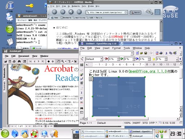Click the Mozilla Back arrow button
The width and height of the screenshot is (185, 139).
(x=55, y=12)
